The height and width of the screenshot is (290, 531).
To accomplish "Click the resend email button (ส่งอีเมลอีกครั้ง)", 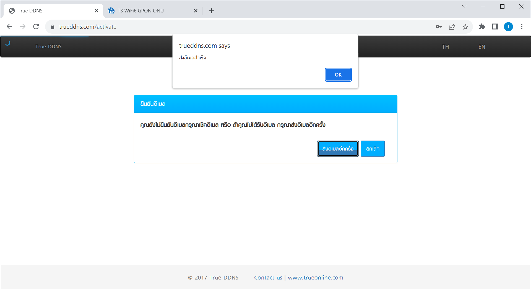I will coord(338,149).
